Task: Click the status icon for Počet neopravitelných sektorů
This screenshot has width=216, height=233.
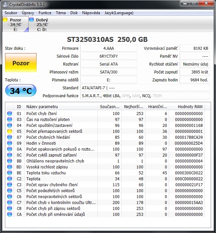Action: pos(10,197)
